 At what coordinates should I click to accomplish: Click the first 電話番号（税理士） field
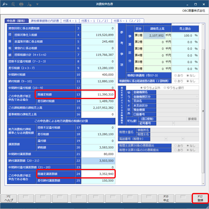(158, 139)
